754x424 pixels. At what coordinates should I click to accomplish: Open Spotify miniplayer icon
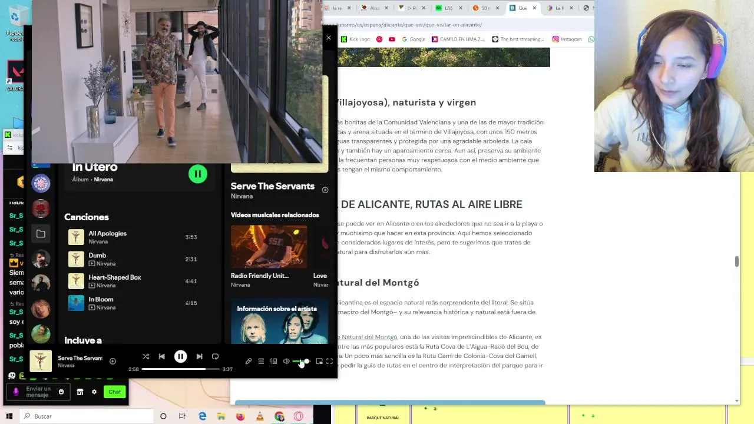click(x=319, y=362)
